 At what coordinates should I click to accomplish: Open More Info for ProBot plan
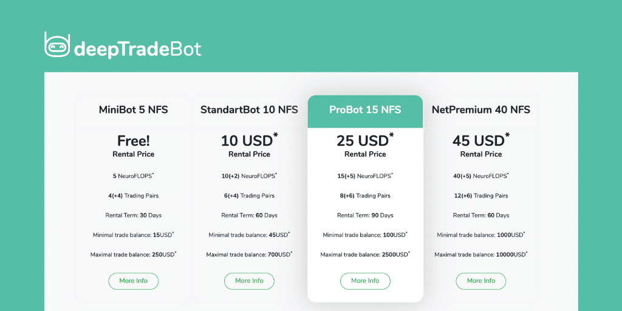(365, 281)
